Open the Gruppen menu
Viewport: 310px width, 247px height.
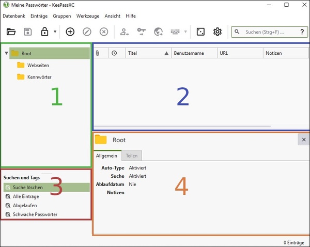tap(62, 16)
